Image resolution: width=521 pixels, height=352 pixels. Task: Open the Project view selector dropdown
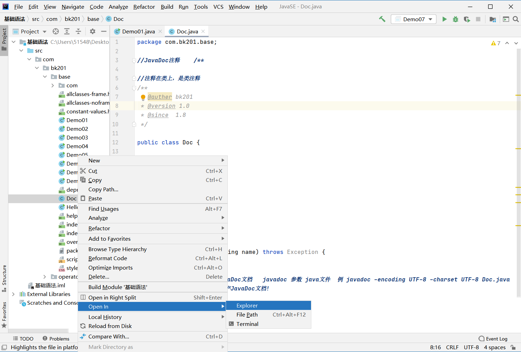coord(30,31)
